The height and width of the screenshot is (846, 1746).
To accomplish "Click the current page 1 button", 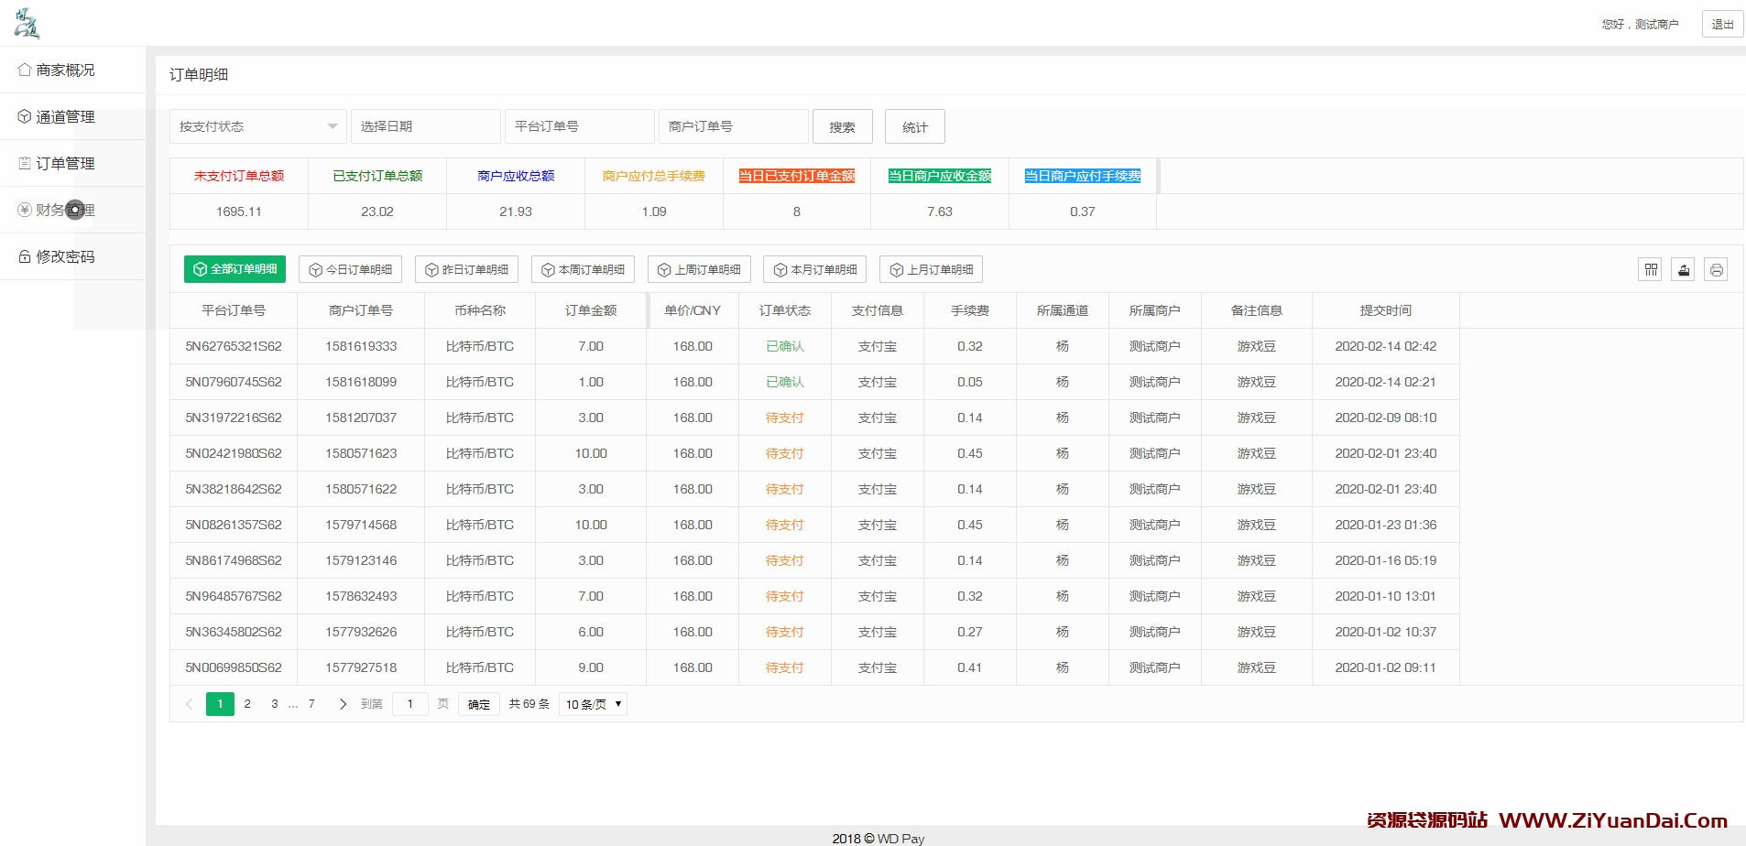I will pyautogui.click(x=220, y=704).
